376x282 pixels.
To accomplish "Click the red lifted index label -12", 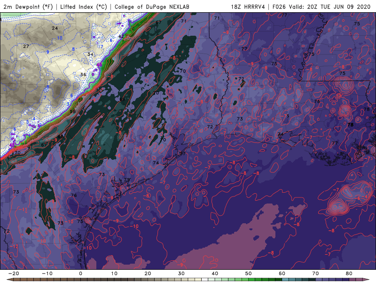I will pyautogui.click(x=14, y=246).
